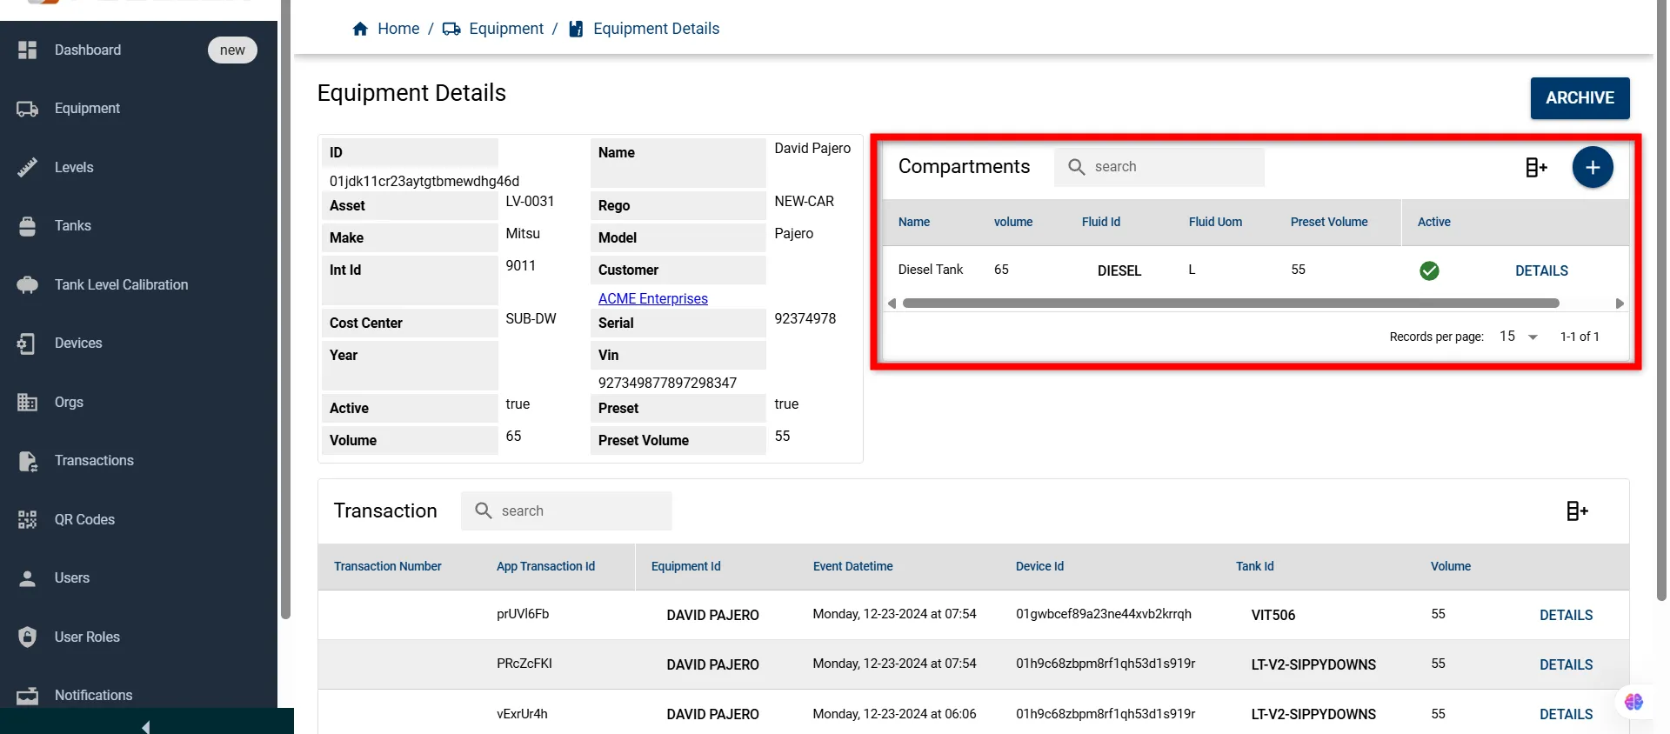Click the Transaction table column settings icon
The width and height of the screenshot is (1670, 734).
pos(1577,510)
